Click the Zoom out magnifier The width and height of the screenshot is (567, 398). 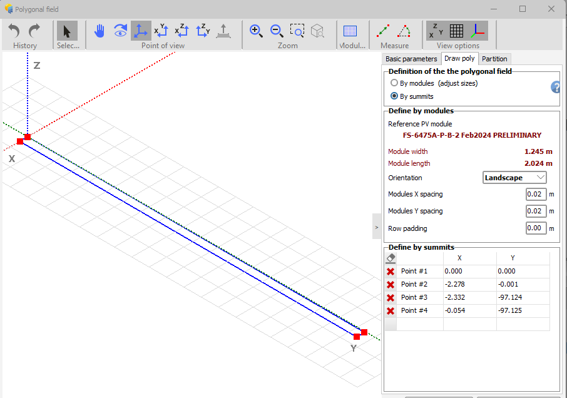point(277,31)
